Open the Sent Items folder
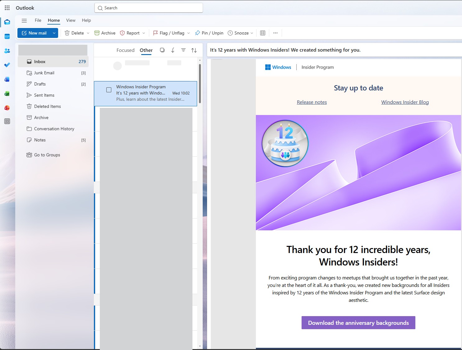This screenshot has height=350, width=462. [53, 95]
